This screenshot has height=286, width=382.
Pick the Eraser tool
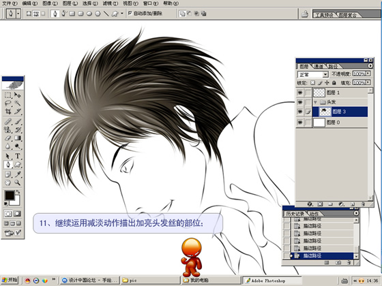pos(8,138)
